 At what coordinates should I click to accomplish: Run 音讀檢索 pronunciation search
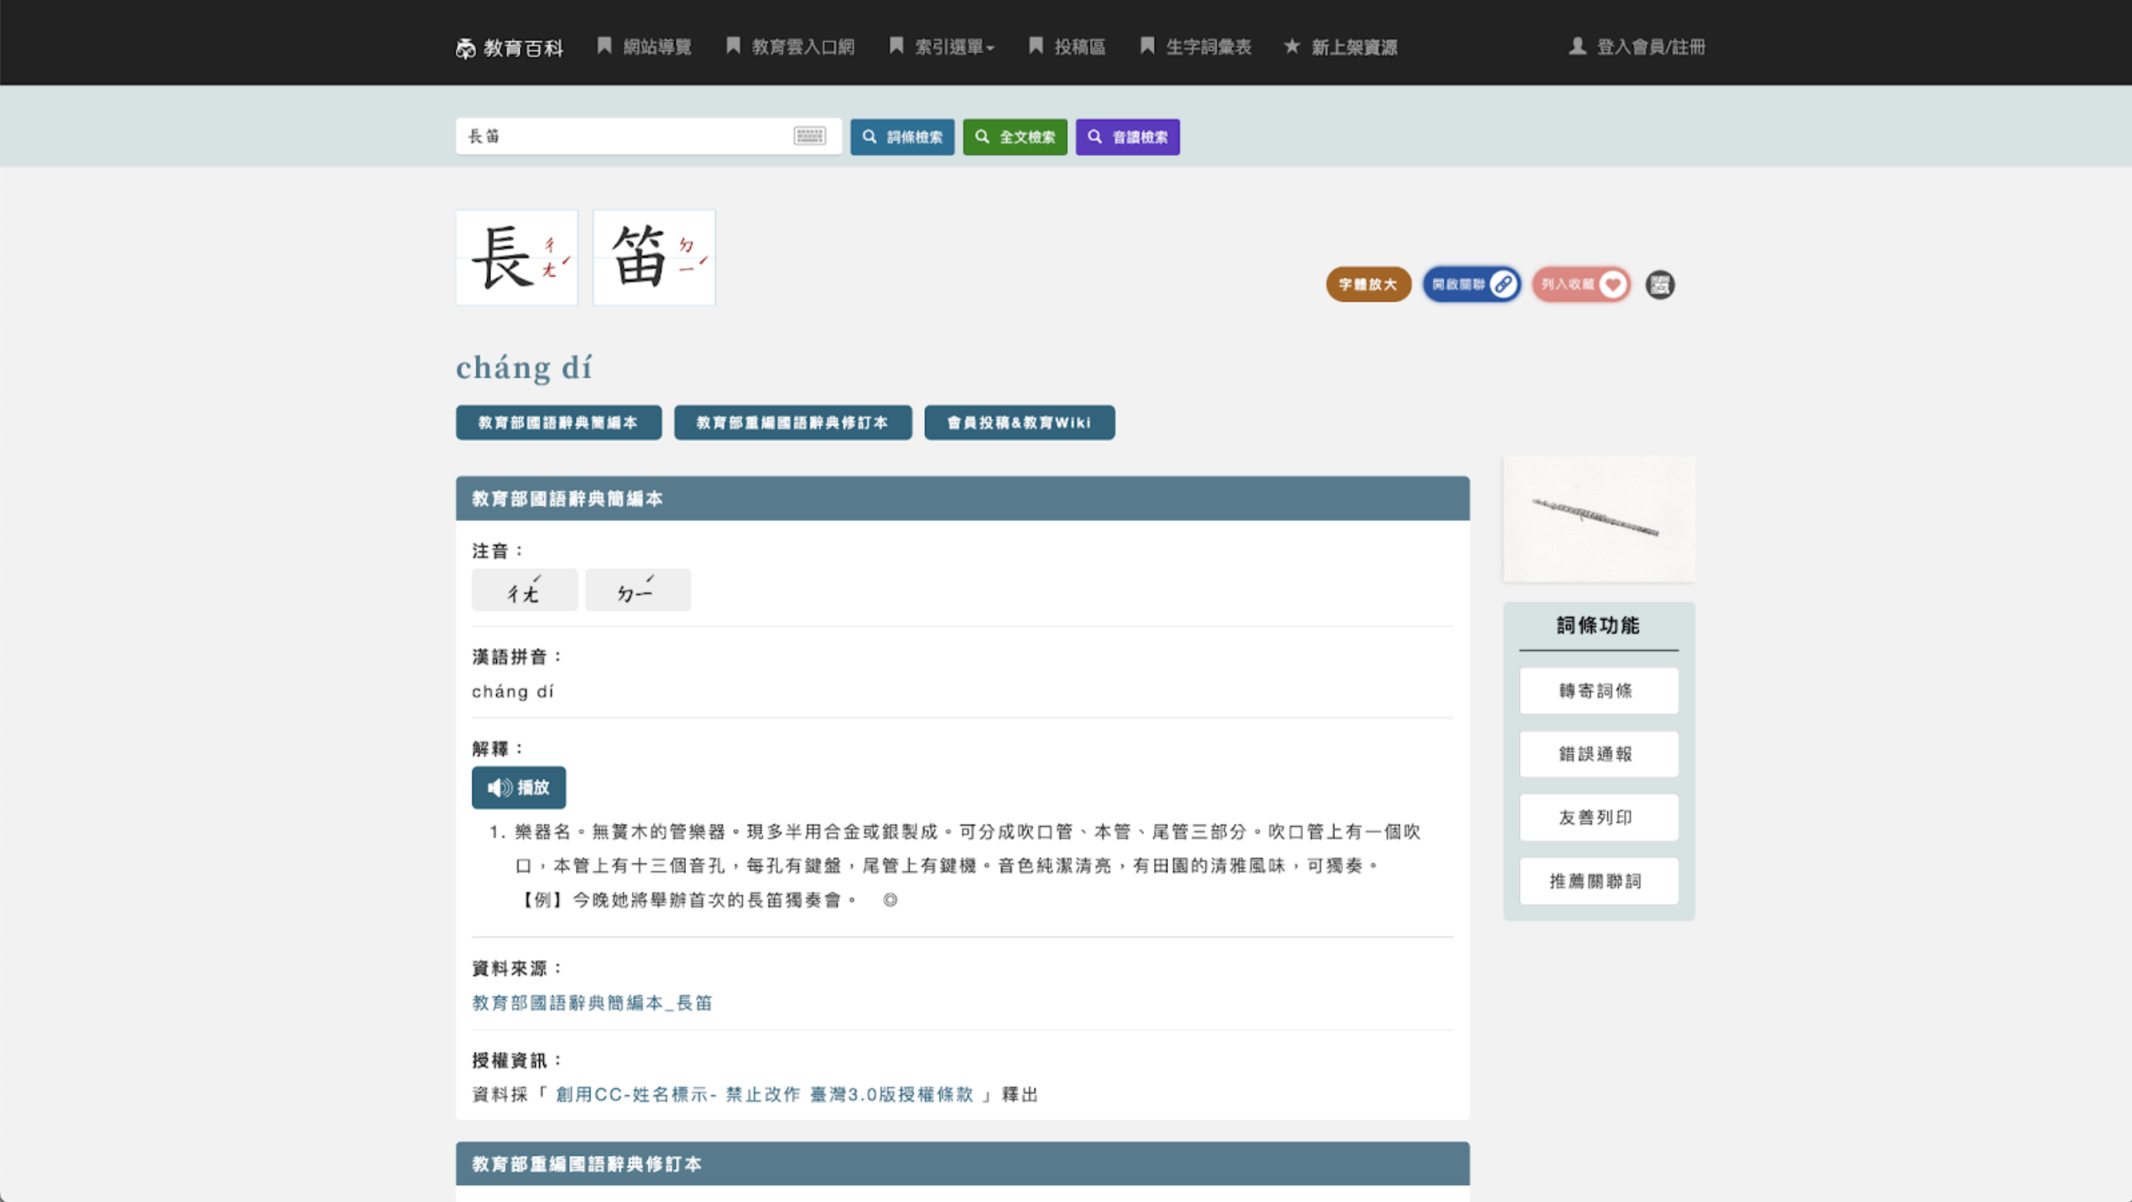click(1126, 136)
